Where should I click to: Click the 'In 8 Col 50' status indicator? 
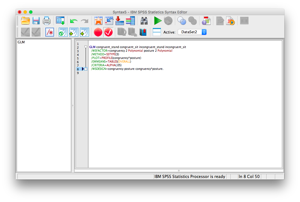[x=249, y=177]
